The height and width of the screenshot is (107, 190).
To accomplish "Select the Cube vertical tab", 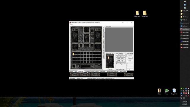I will [x=104, y=41].
